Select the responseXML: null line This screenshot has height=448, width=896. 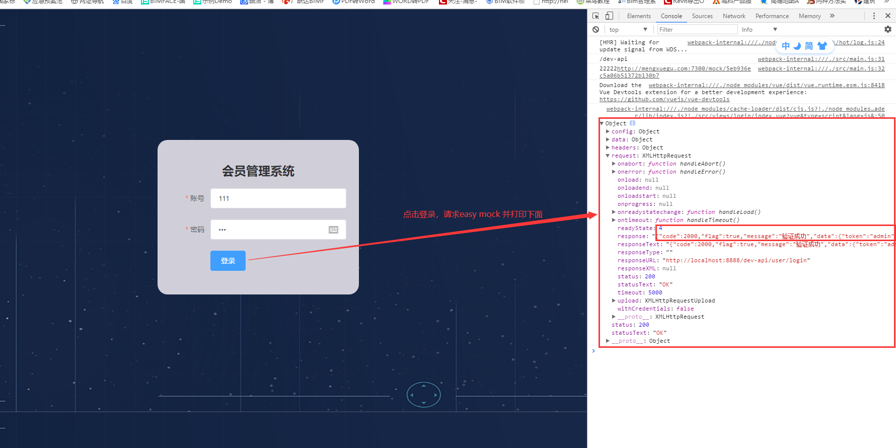647,268
